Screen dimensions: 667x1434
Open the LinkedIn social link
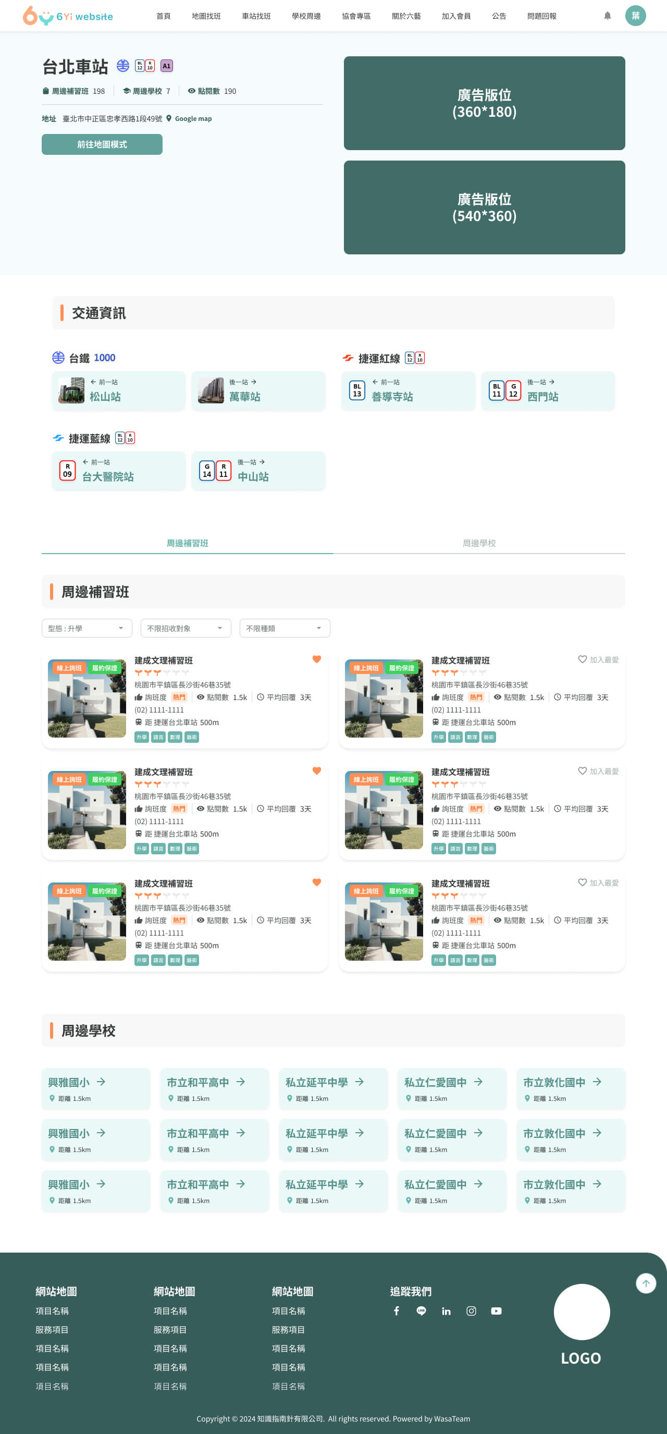coord(446,1311)
